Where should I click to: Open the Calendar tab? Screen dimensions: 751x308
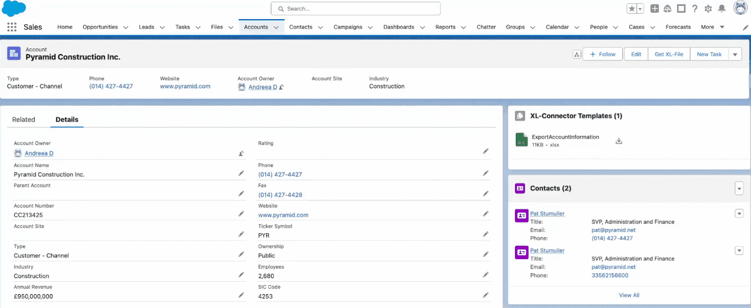557,27
